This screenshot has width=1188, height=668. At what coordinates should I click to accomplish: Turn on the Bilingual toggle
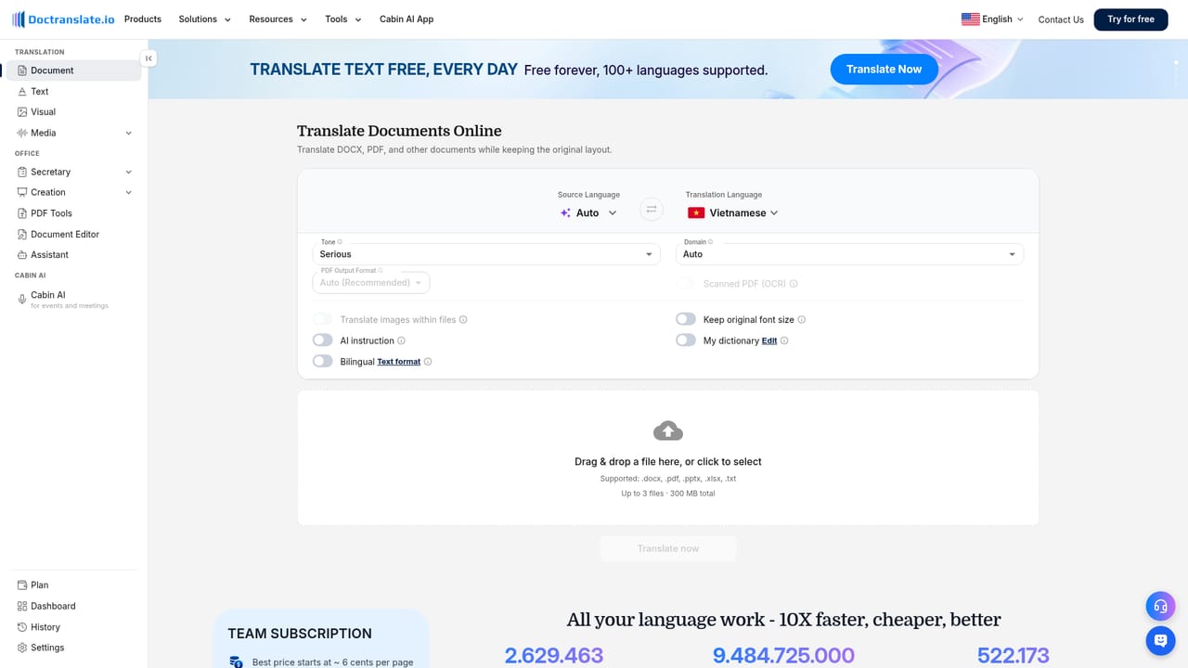(322, 362)
